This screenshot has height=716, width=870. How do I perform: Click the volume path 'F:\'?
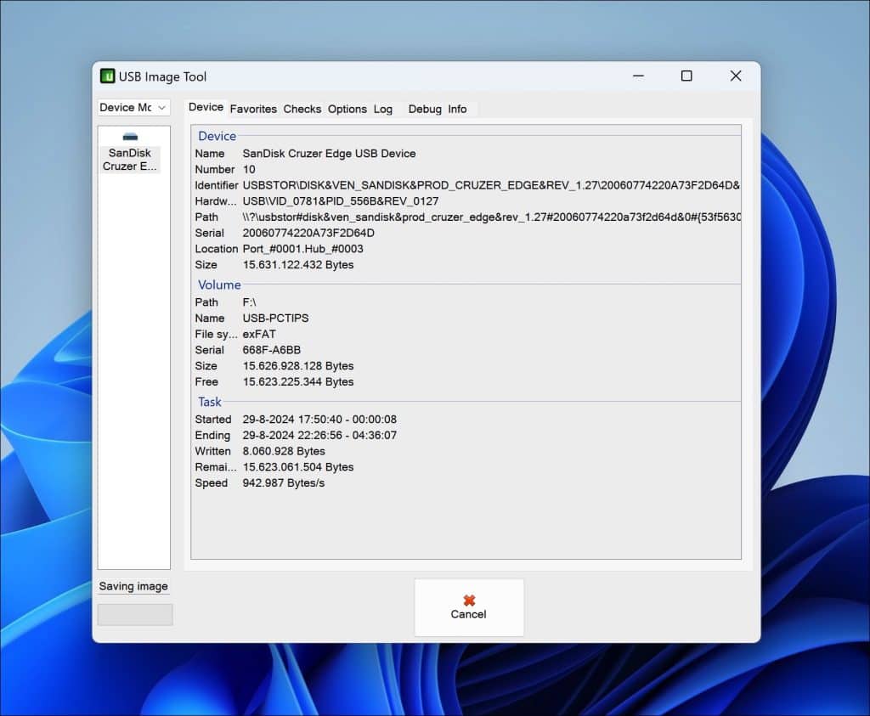click(x=249, y=302)
